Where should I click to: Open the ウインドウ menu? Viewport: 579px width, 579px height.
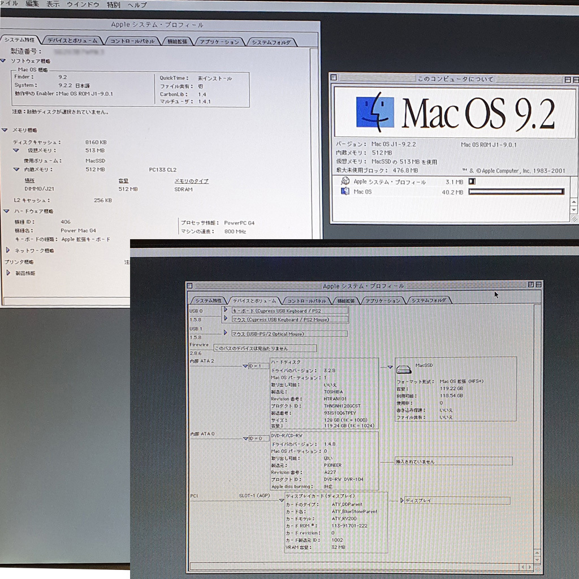click(x=83, y=5)
